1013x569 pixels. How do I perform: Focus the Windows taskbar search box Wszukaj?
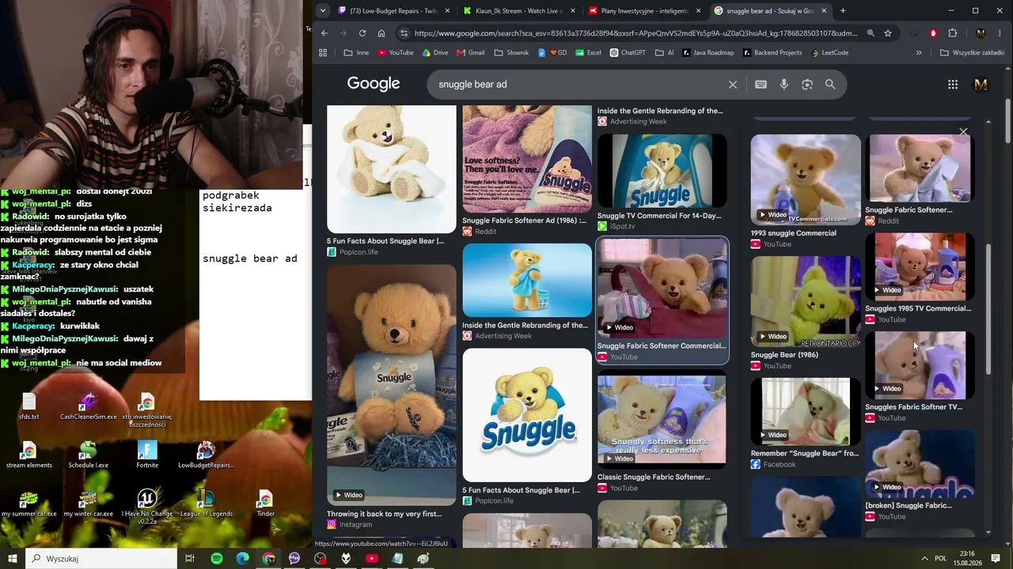(101, 559)
